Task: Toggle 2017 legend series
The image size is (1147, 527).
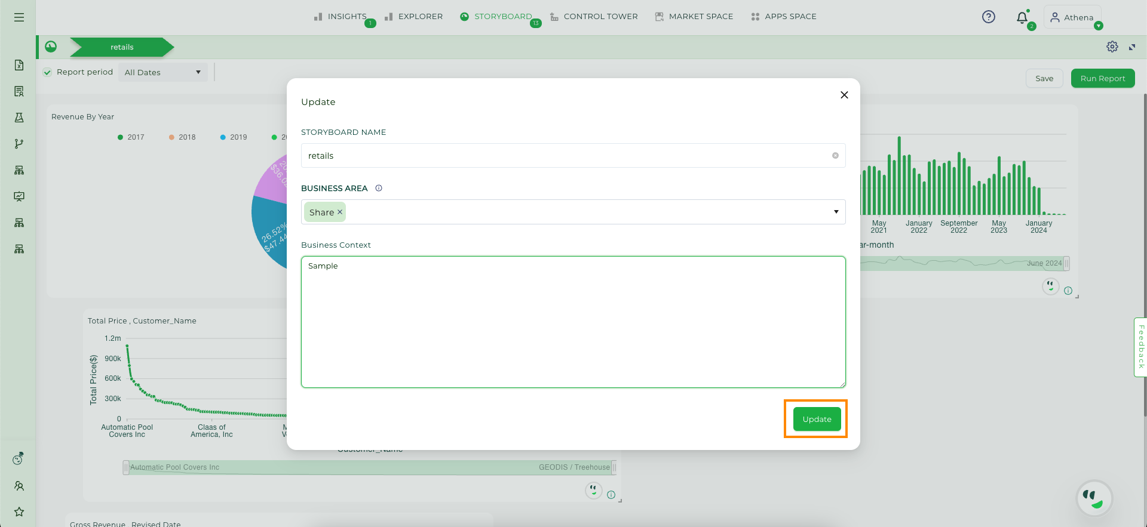Action: click(x=131, y=137)
